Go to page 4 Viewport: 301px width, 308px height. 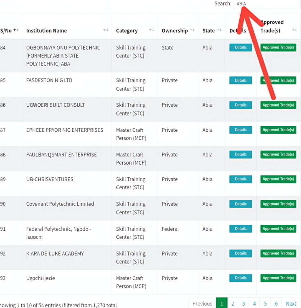click(x=254, y=303)
